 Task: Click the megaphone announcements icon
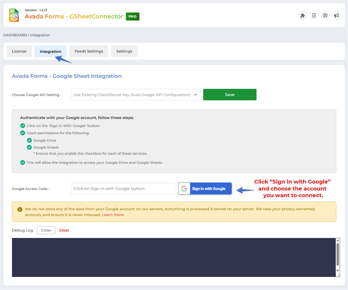coord(336,15)
